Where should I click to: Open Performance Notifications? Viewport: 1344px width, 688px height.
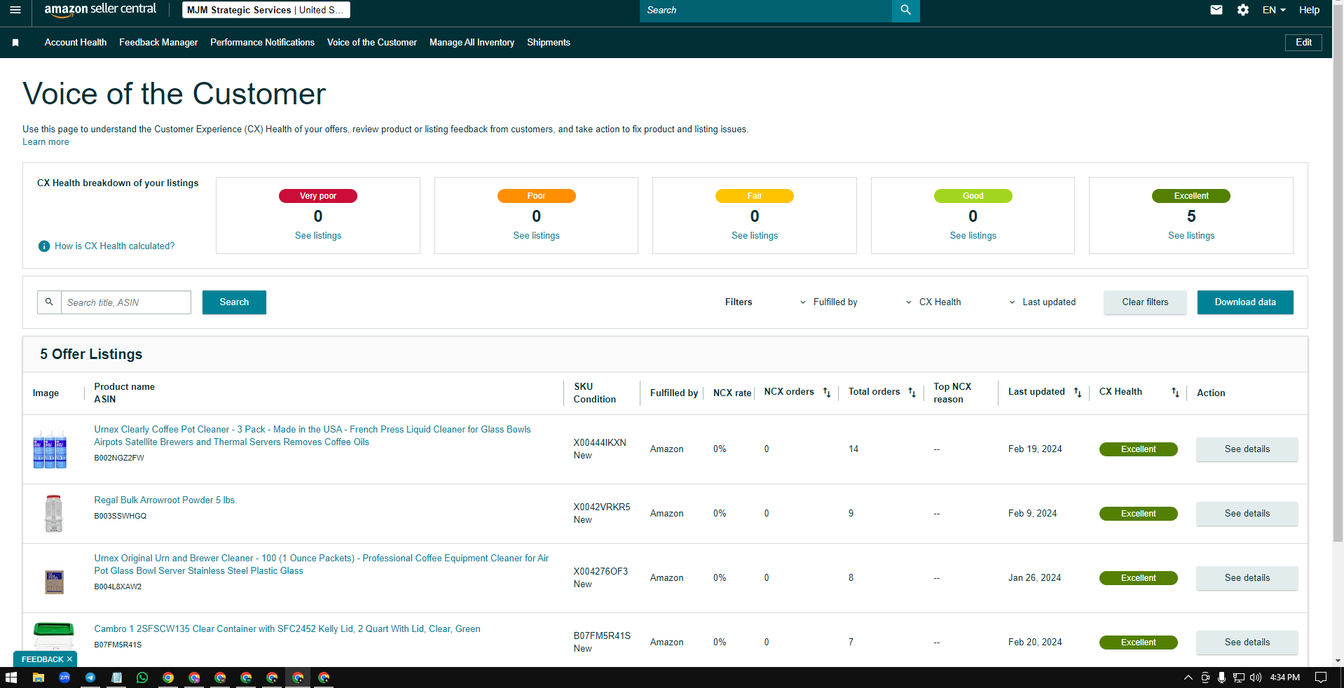click(x=262, y=43)
